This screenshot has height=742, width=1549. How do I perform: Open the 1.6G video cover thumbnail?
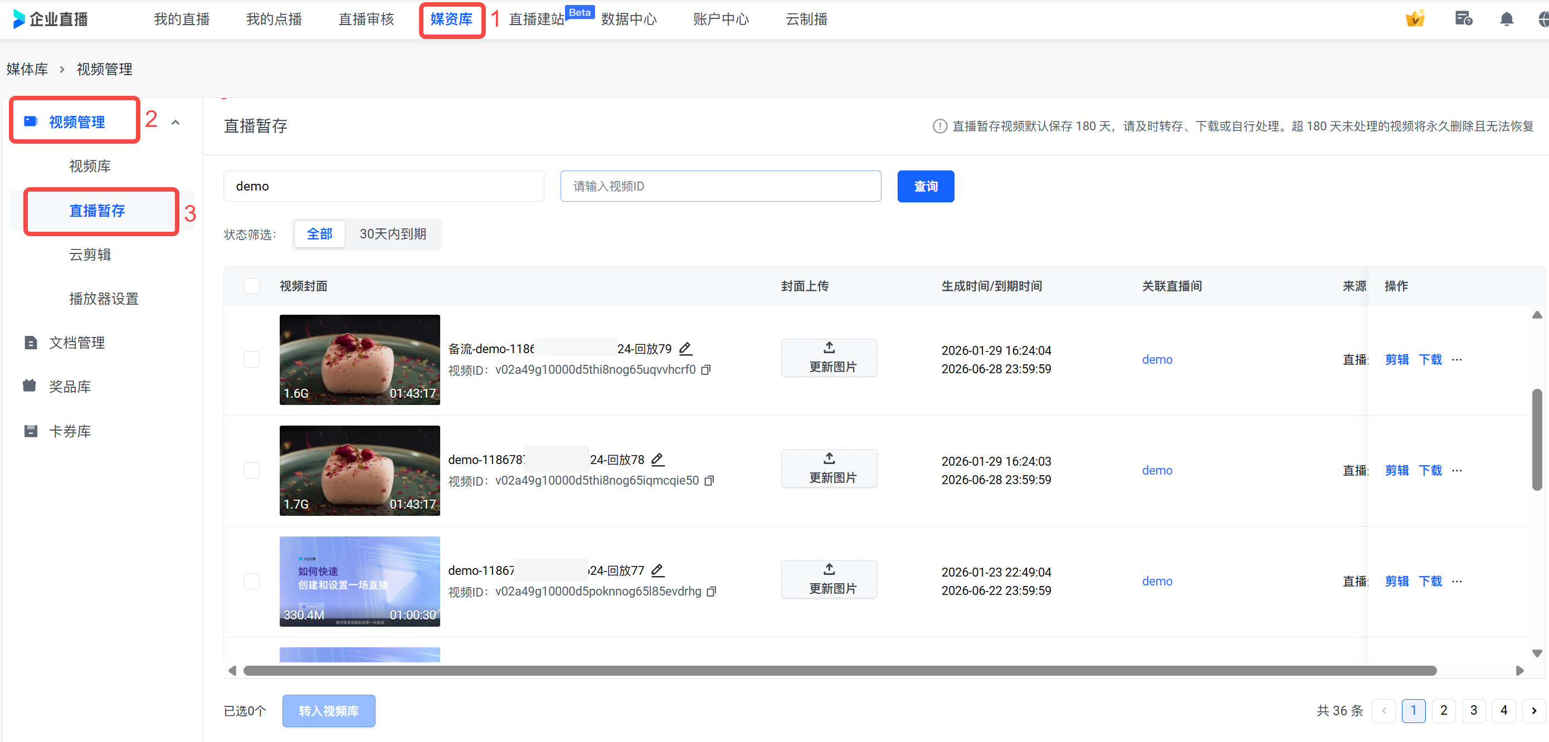pos(359,359)
